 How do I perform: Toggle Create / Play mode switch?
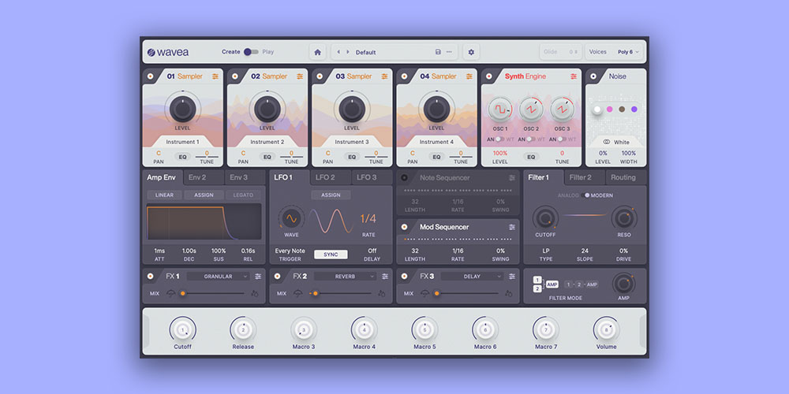pos(251,52)
